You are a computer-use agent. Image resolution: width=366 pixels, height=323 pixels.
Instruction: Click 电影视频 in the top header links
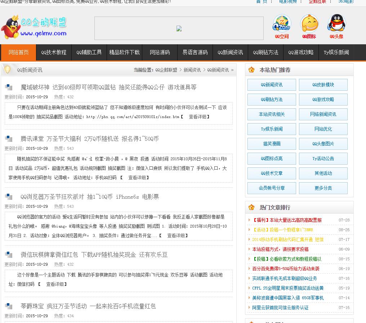[x=288, y=2]
